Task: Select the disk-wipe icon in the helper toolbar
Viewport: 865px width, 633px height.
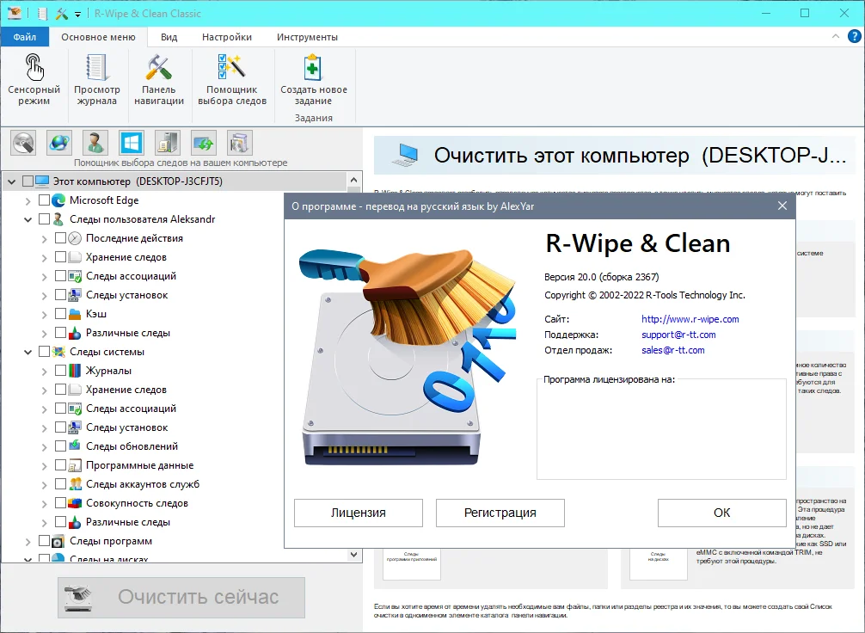Action: (x=23, y=143)
